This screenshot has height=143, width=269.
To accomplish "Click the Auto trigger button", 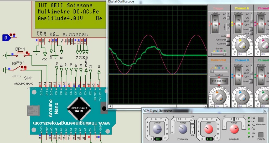I will coord(228,36).
